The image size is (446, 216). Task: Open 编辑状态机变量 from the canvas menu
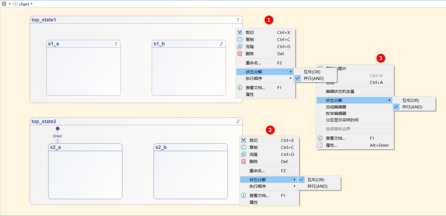(340, 92)
